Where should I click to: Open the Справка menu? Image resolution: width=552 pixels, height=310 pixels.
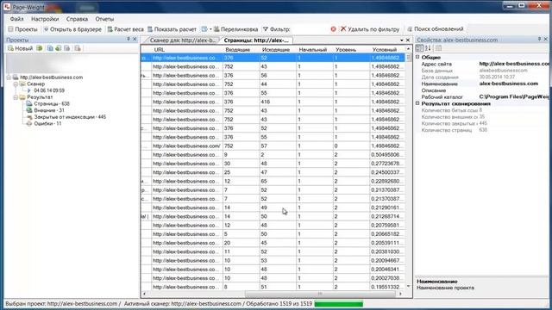coord(77,19)
